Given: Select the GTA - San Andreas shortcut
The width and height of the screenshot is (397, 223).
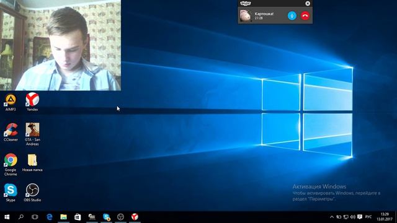Looking at the screenshot, I should pos(32,134).
